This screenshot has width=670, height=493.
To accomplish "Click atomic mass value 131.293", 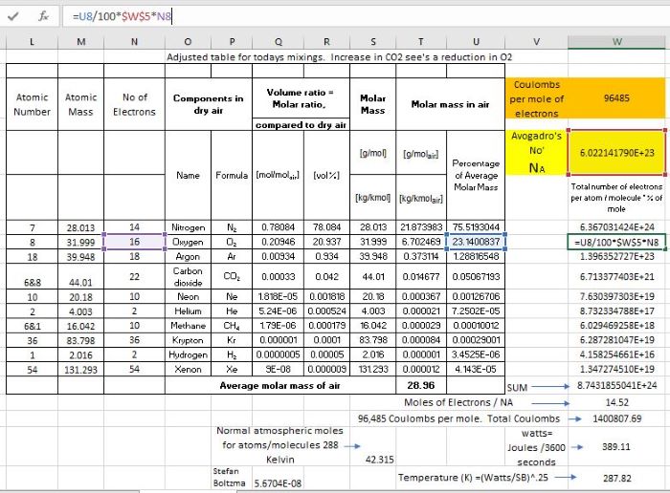I will click(x=80, y=370).
